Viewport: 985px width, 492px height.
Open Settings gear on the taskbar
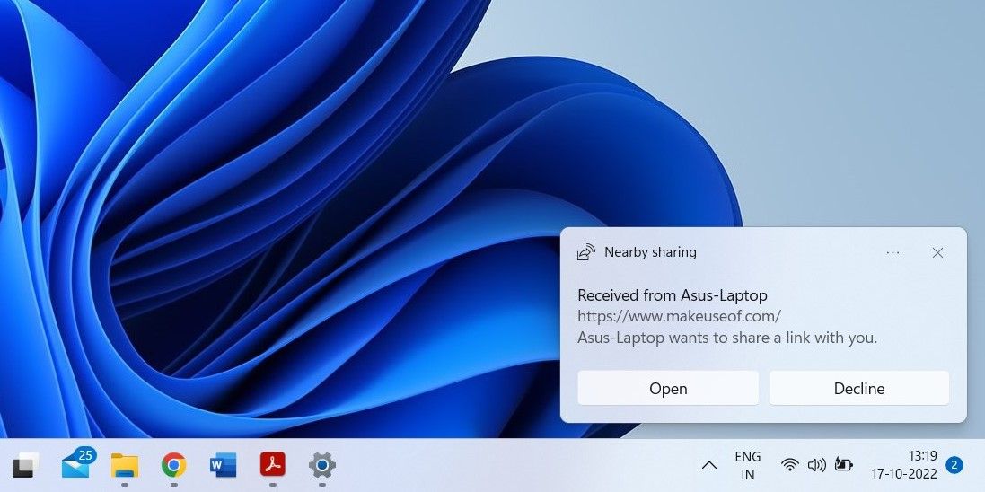pos(322,465)
